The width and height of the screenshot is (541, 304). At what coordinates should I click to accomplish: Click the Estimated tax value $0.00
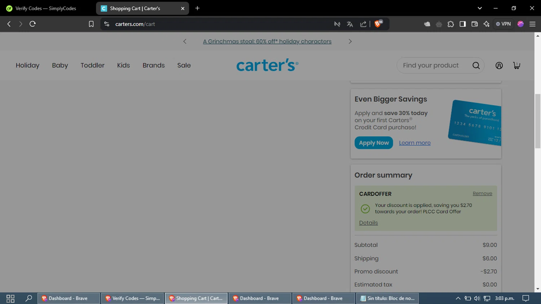tap(489, 285)
